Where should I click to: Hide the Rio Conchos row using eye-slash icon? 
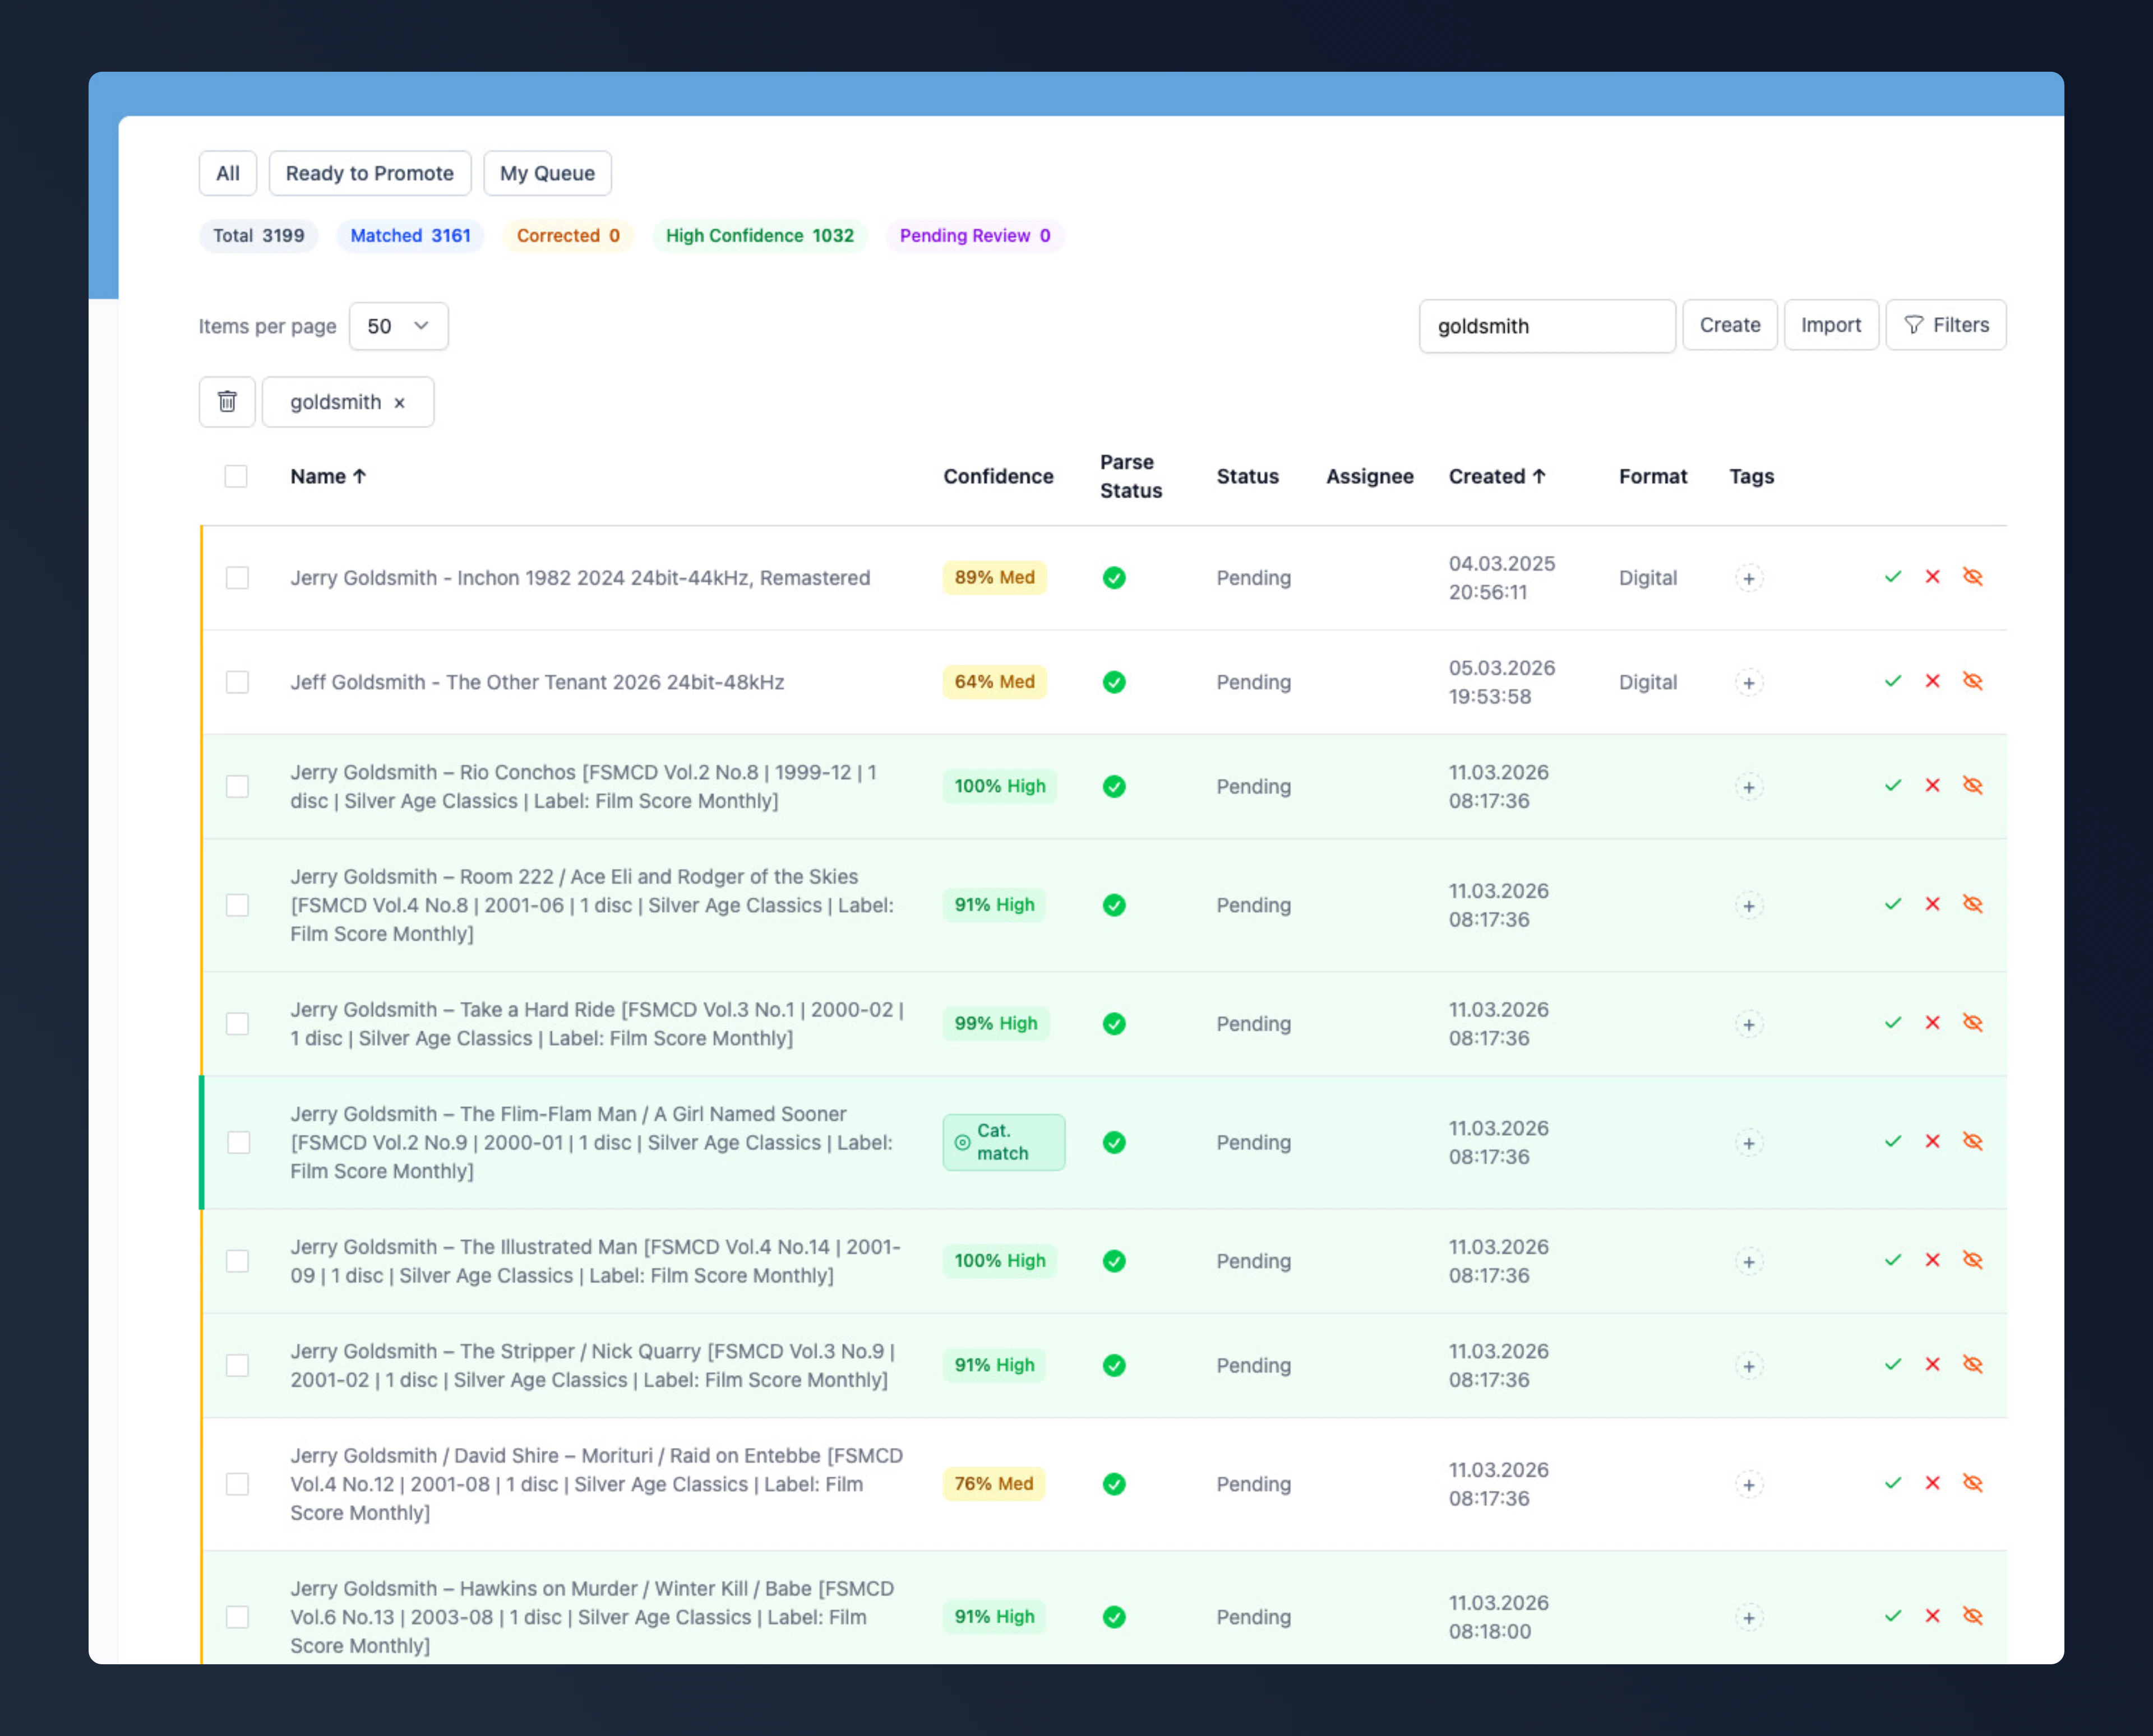click(1972, 785)
